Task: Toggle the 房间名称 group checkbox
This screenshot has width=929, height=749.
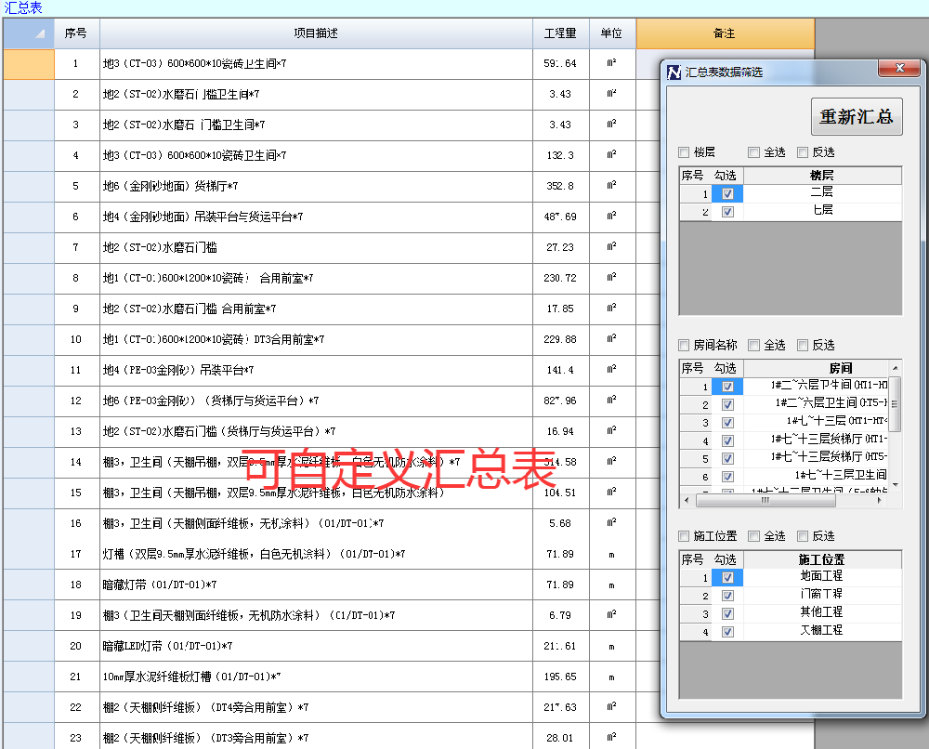Action: (x=684, y=345)
